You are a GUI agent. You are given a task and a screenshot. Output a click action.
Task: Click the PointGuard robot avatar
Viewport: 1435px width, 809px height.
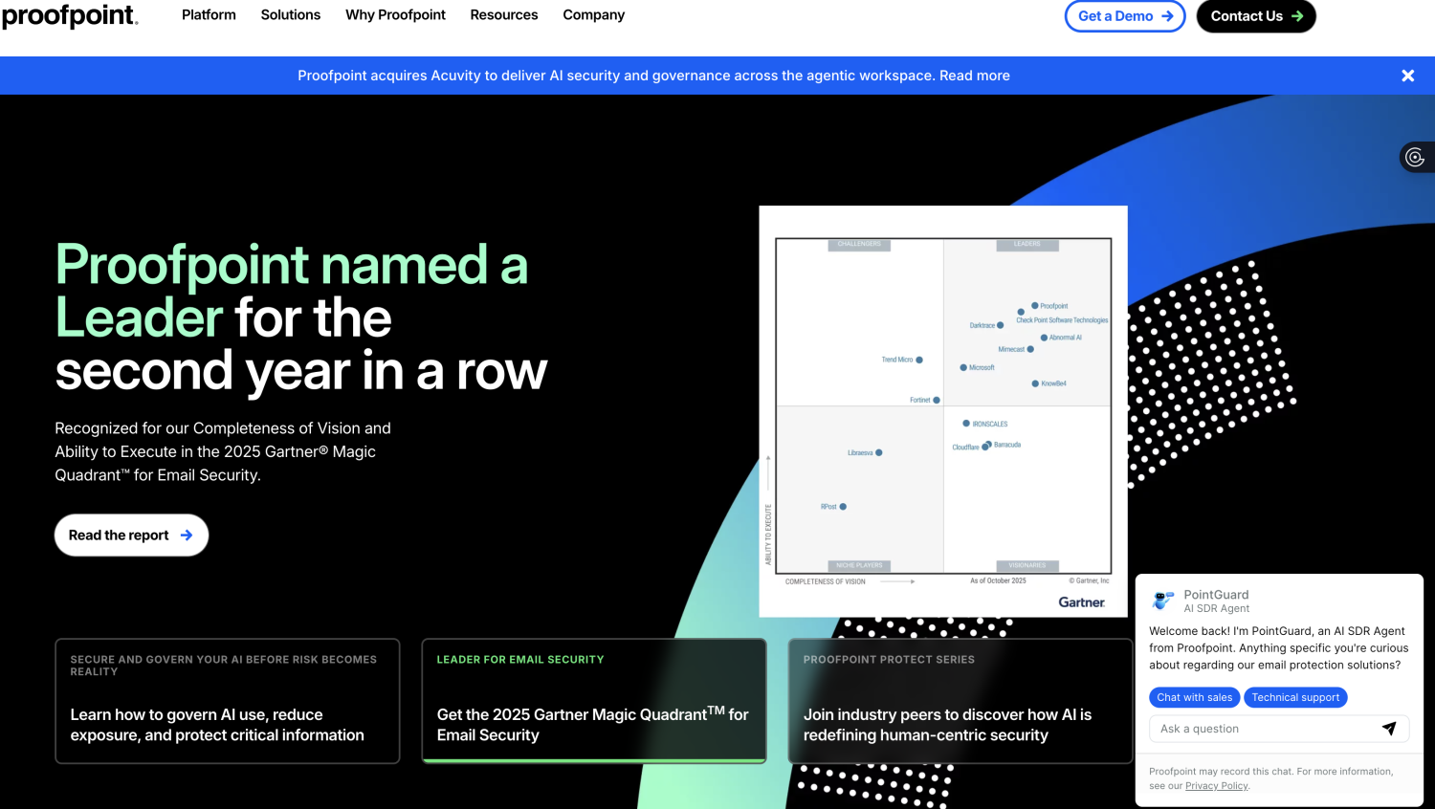pyautogui.click(x=1162, y=601)
